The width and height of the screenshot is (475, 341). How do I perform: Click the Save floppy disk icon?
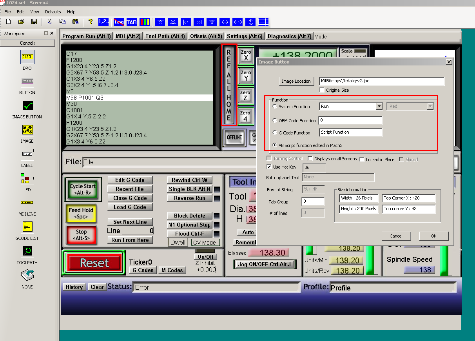click(x=34, y=22)
